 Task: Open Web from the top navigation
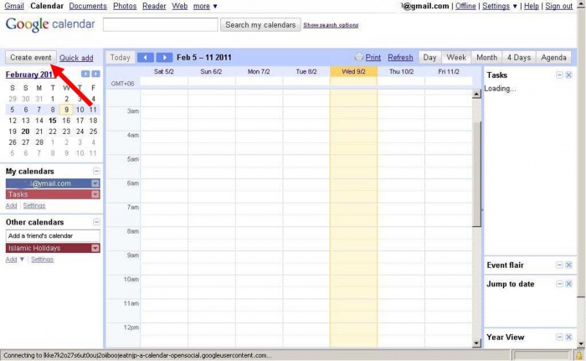tap(180, 6)
